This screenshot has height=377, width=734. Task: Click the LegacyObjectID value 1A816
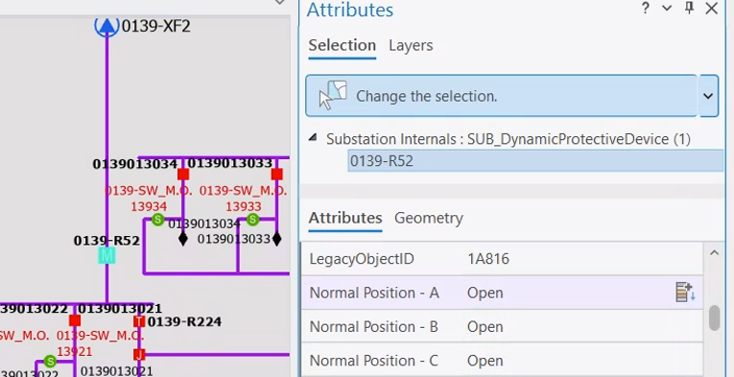[x=488, y=259]
